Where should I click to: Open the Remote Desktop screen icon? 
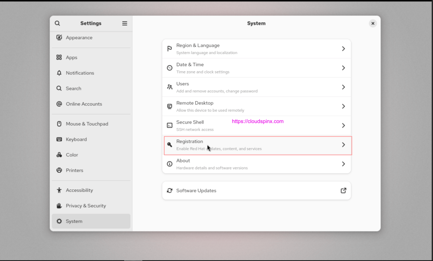(169, 106)
